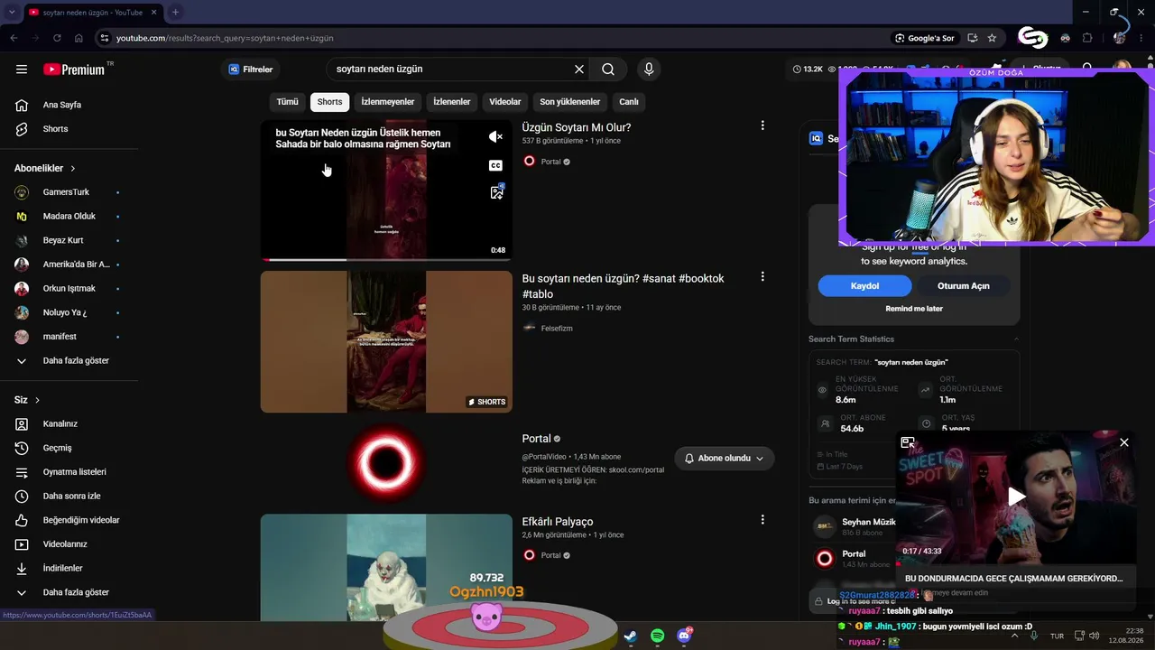
Task: Play the miniplayer video
Action: [1017, 496]
